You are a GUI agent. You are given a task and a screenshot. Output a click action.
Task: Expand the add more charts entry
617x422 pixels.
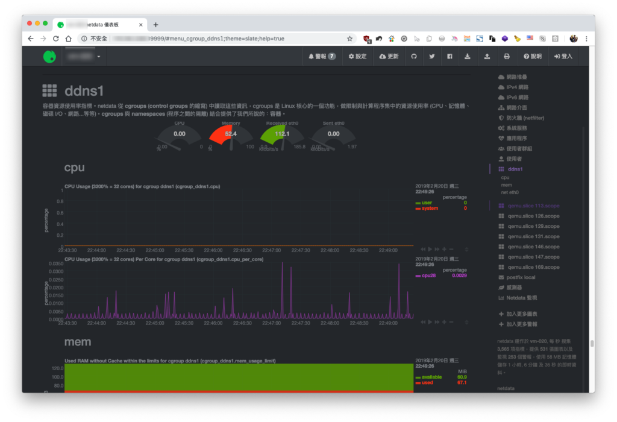coord(518,314)
